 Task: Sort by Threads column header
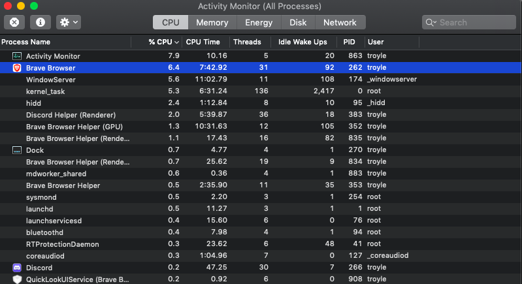click(250, 42)
